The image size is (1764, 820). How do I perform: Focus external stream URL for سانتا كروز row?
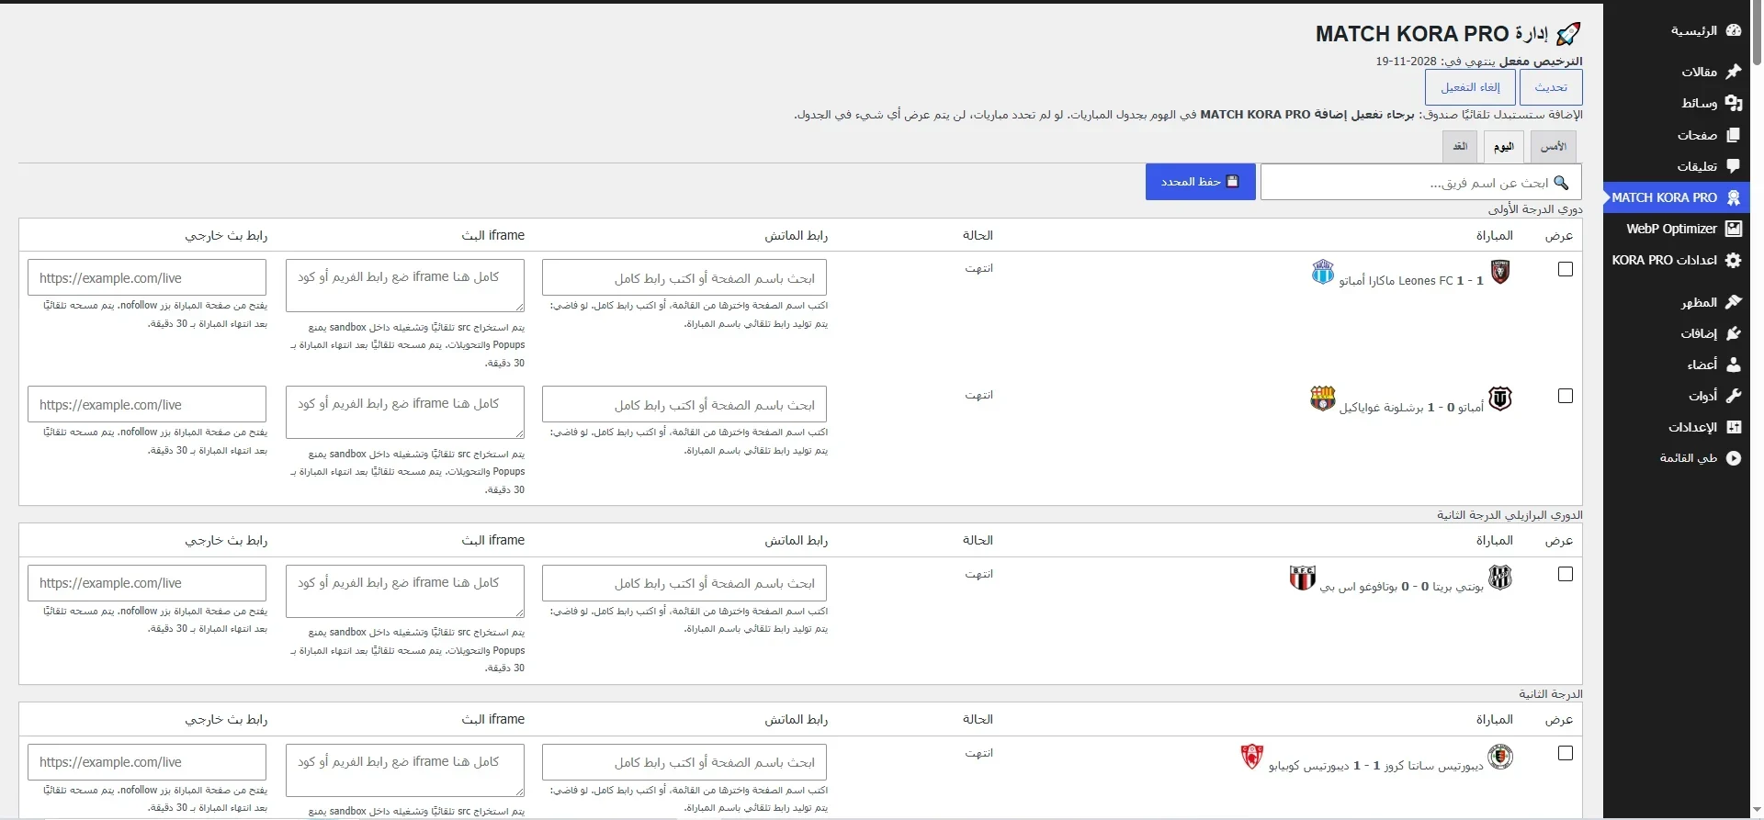[147, 762]
